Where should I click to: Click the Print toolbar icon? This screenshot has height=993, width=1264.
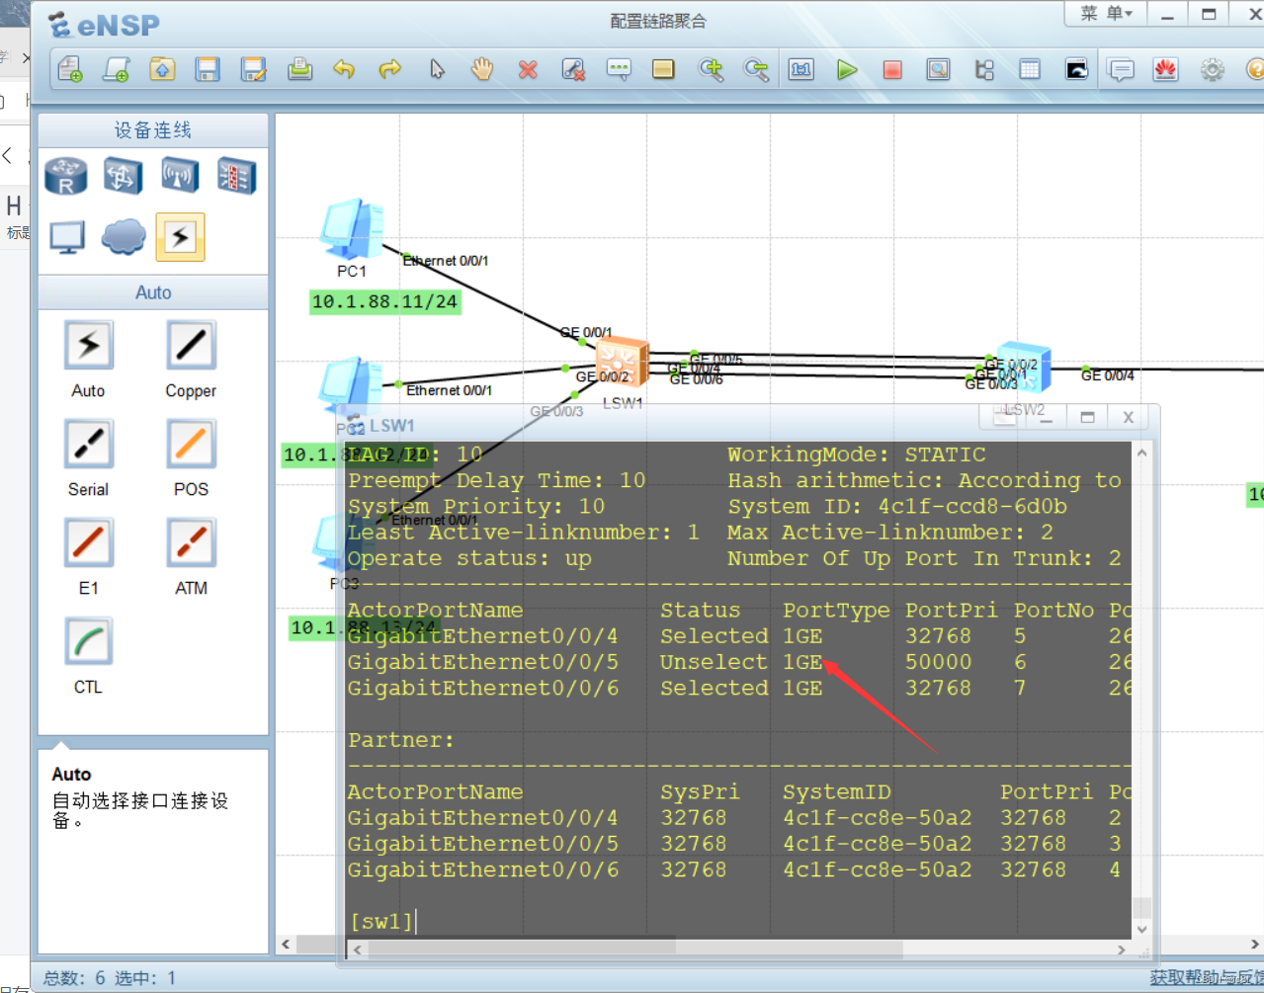[x=299, y=69]
